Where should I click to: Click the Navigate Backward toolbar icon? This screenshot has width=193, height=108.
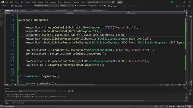click(x=4, y=6)
